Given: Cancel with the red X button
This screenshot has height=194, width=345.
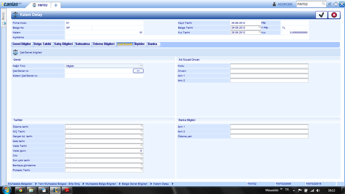Looking at the screenshot, I should (334, 15).
